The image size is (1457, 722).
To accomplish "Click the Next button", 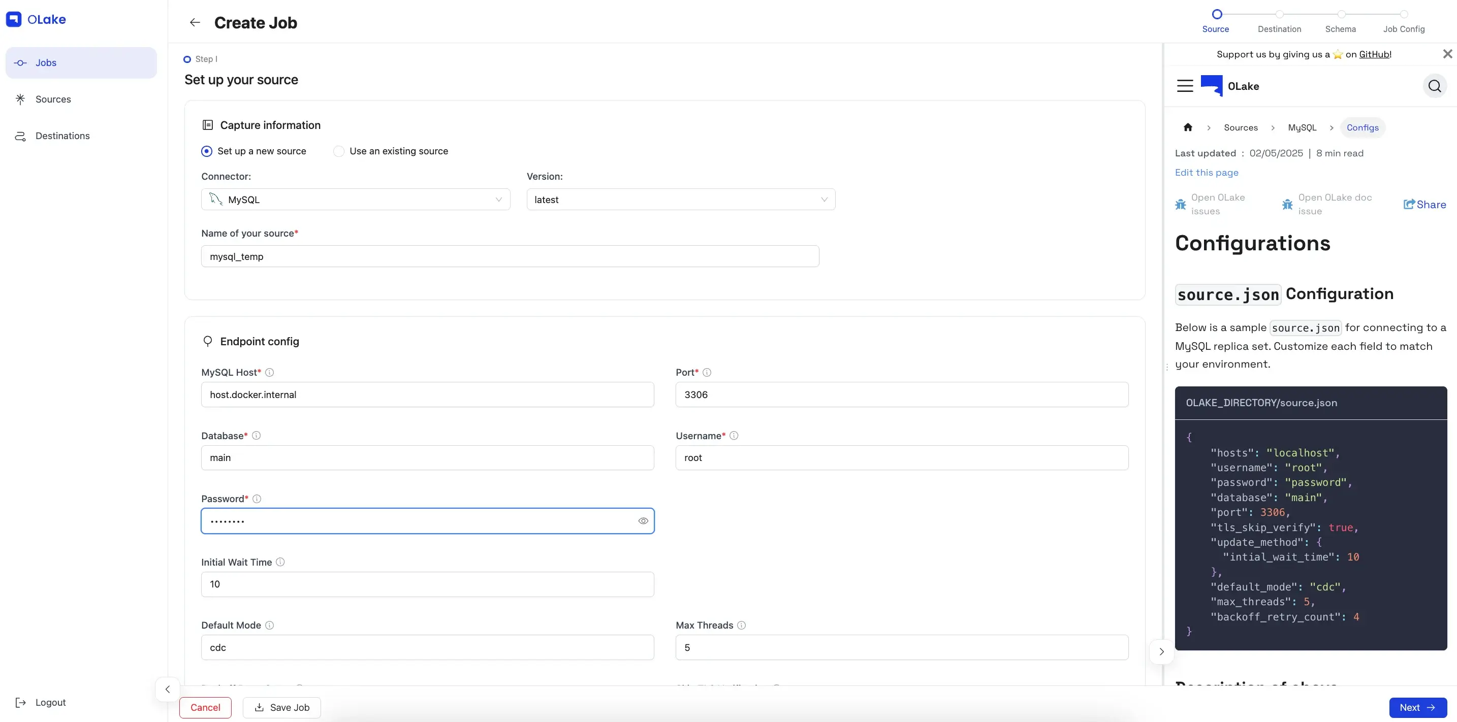I will [x=1417, y=708].
